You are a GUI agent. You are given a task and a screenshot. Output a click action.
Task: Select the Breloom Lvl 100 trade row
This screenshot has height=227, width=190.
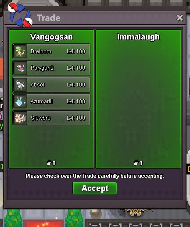[x=51, y=51]
